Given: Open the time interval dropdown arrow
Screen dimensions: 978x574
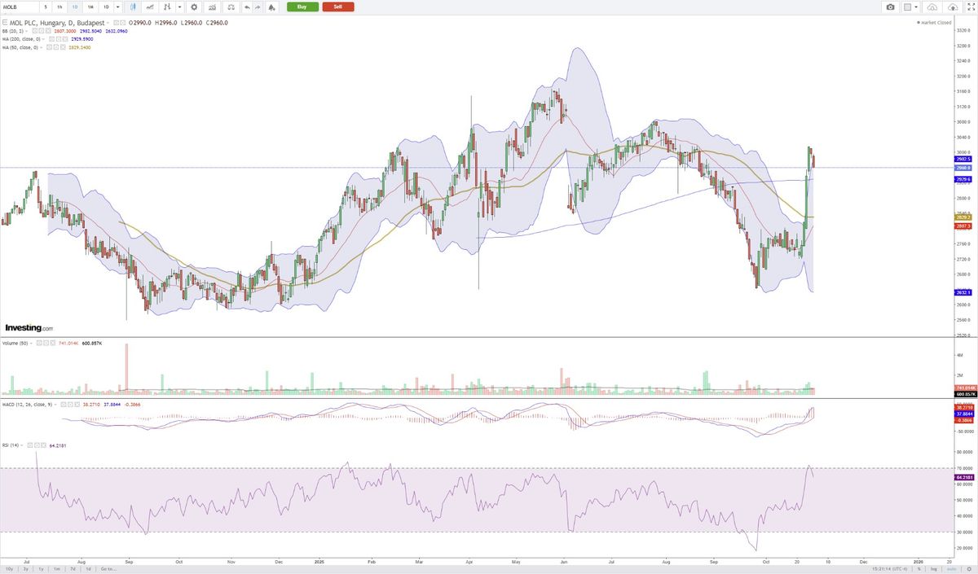Looking at the screenshot, I should click(119, 7).
